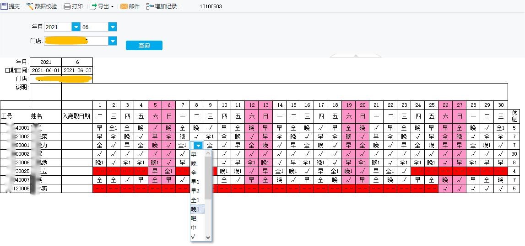This screenshot has width=525, height=246.
Task: Open the month 06 dropdown arrow
Action: (112, 27)
